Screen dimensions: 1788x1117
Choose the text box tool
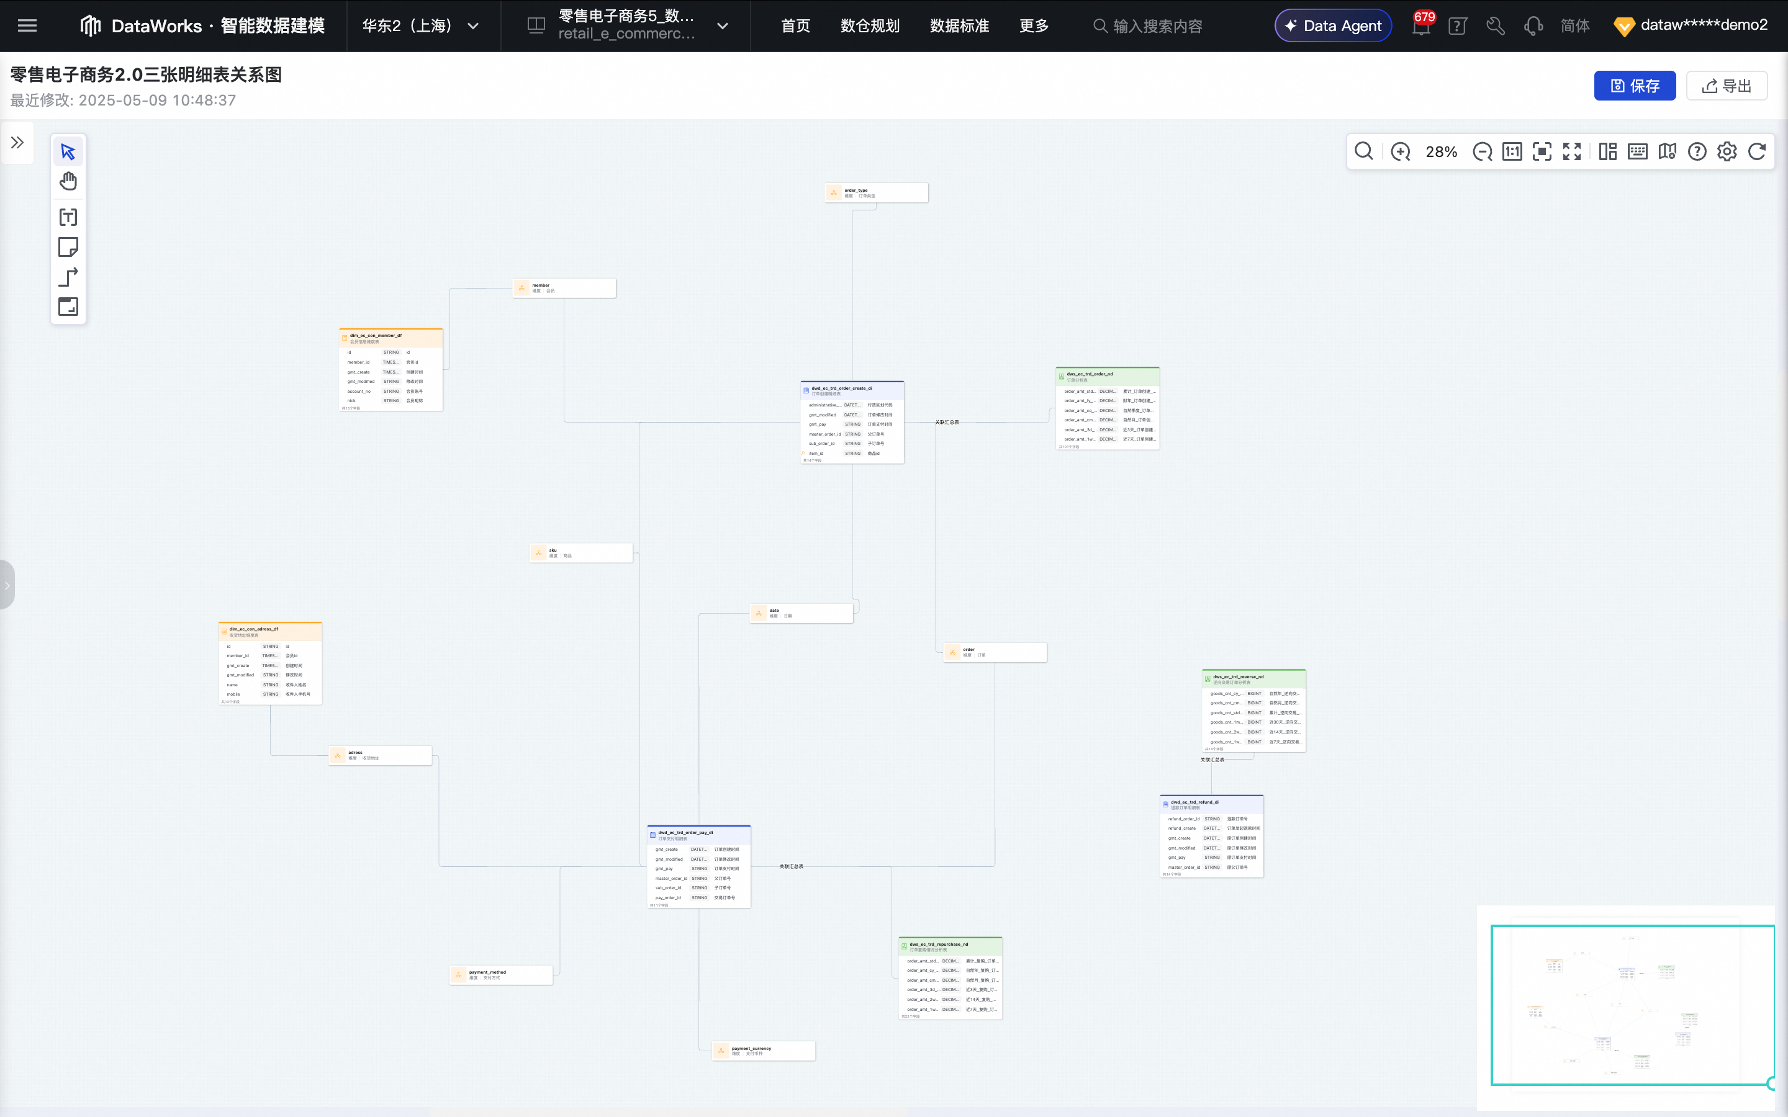click(x=68, y=217)
